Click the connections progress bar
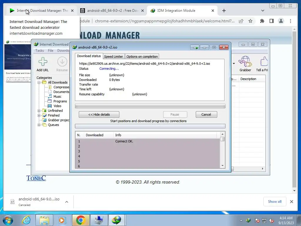The height and width of the screenshot is (226, 301). pyautogui.click(x=150, y=126)
